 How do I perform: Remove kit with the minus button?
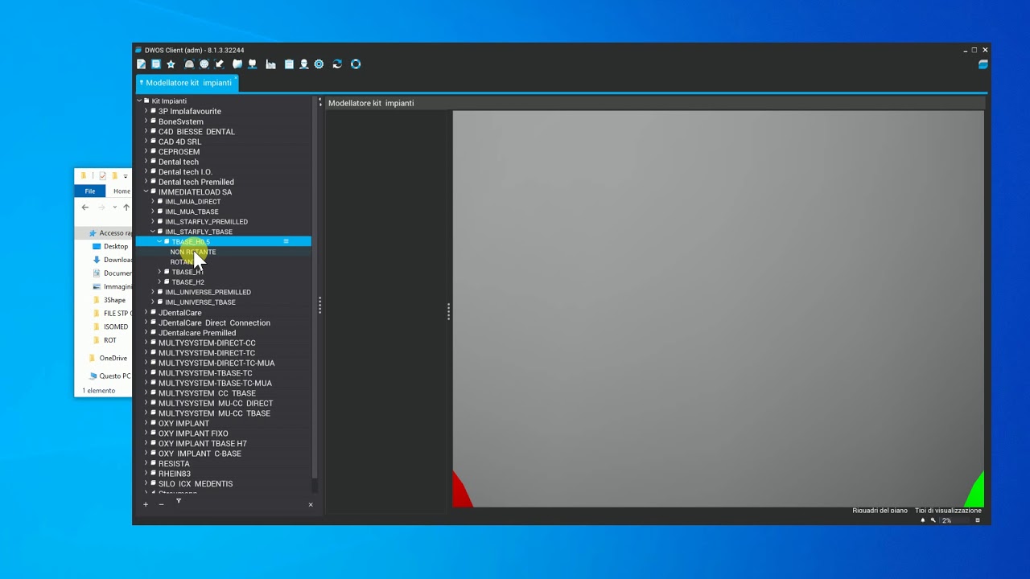161,504
